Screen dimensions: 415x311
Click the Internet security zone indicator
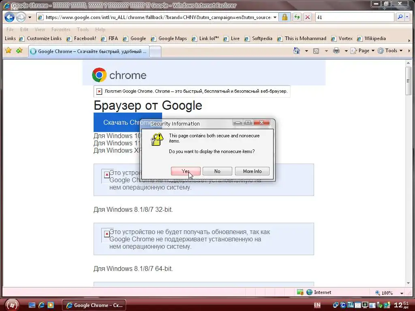pyautogui.click(x=319, y=292)
